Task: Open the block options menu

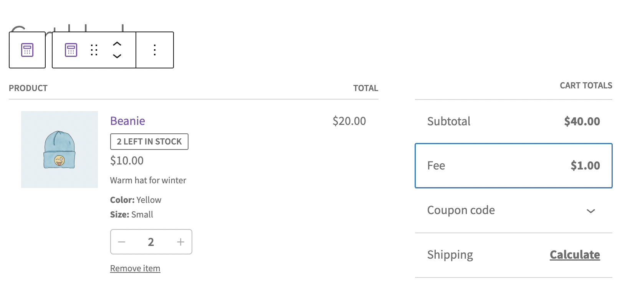Action: (155, 50)
